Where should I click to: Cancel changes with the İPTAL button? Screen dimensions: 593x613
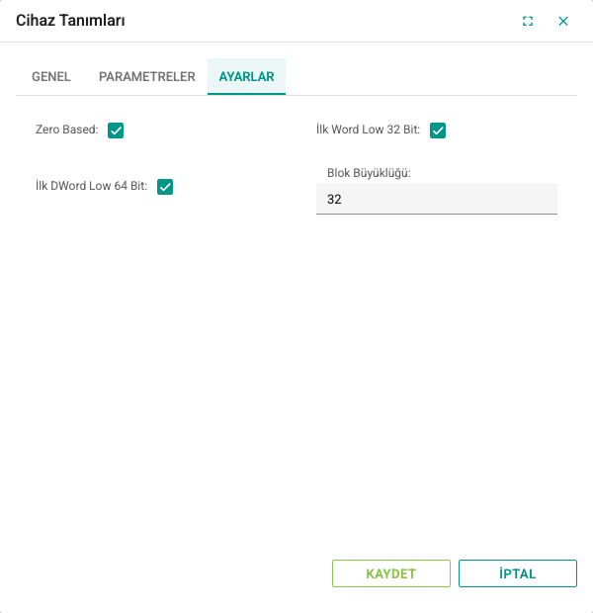point(518,573)
